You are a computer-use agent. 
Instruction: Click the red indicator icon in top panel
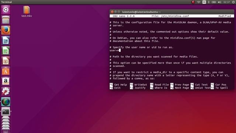pyautogui.click(x=193, y=2)
